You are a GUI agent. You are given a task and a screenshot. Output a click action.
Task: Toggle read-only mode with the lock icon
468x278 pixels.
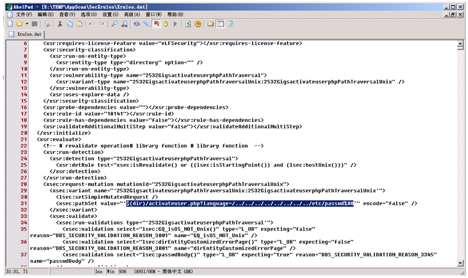click(x=166, y=24)
